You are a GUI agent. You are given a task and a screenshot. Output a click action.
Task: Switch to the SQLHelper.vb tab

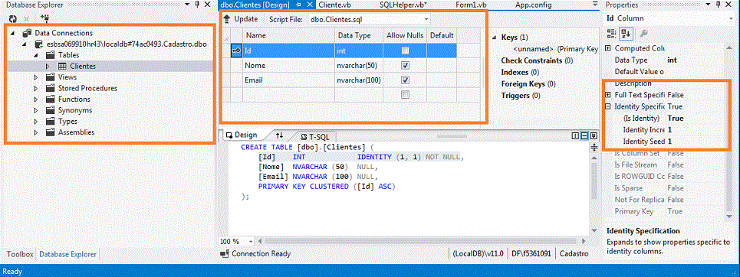[x=403, y=5]
